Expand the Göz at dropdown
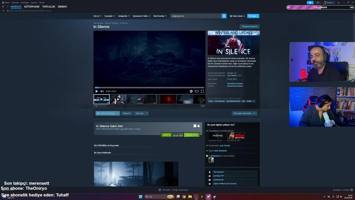 (97, 16)
